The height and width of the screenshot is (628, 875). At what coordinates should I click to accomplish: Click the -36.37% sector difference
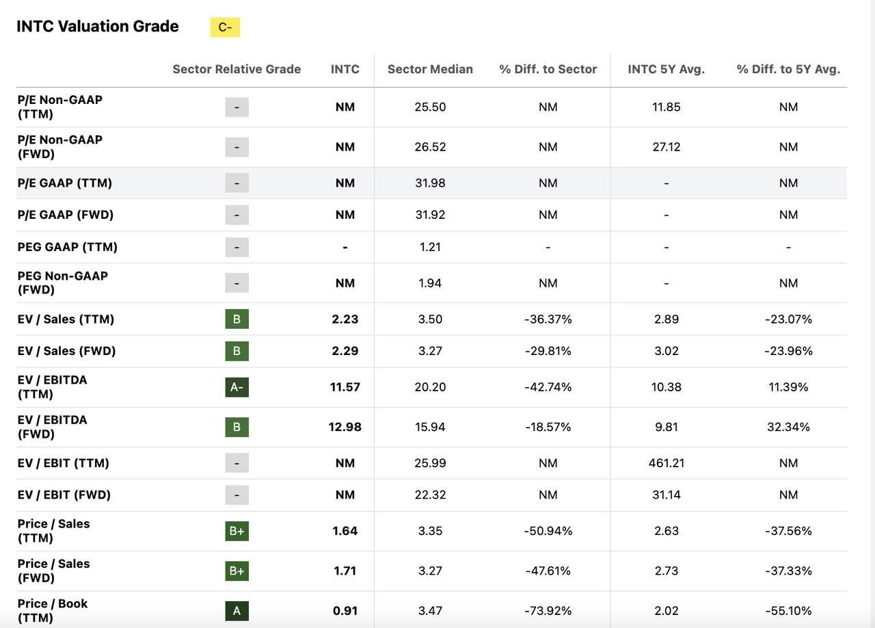point(548,319)
